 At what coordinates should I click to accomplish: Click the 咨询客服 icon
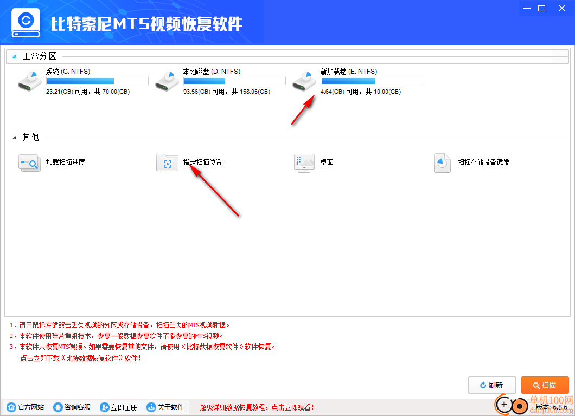(x=58, y=407)
